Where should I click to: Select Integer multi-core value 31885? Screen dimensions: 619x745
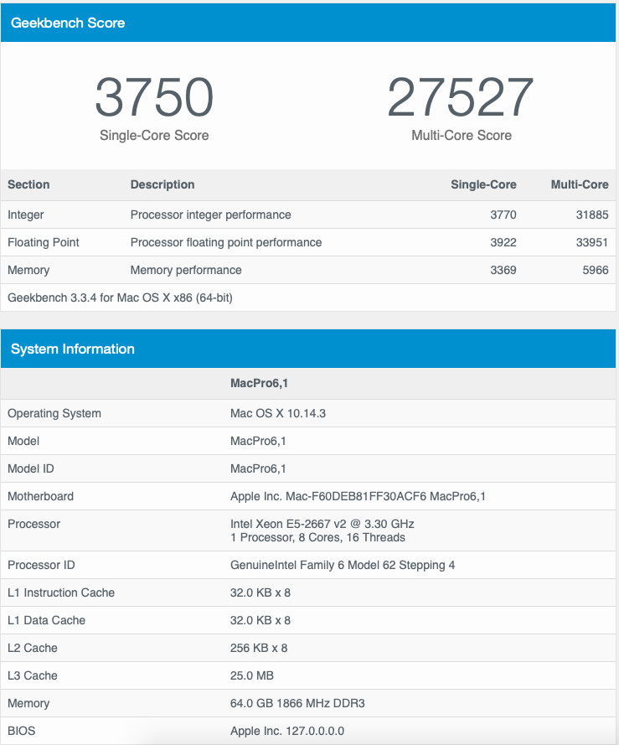[592, 215]
